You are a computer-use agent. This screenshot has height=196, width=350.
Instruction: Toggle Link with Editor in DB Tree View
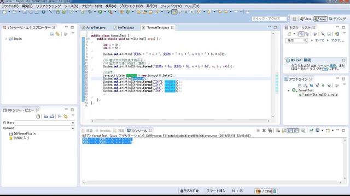tap(66, 116)
